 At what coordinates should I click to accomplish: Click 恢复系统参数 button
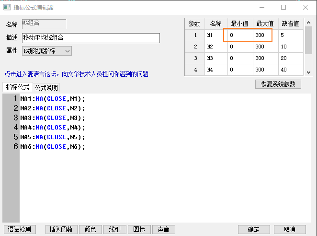[278, 84]
